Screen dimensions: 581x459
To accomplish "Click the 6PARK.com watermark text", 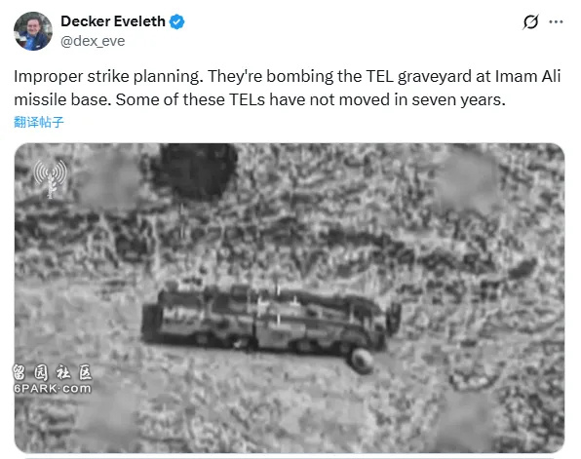I will tap(53, 388).
